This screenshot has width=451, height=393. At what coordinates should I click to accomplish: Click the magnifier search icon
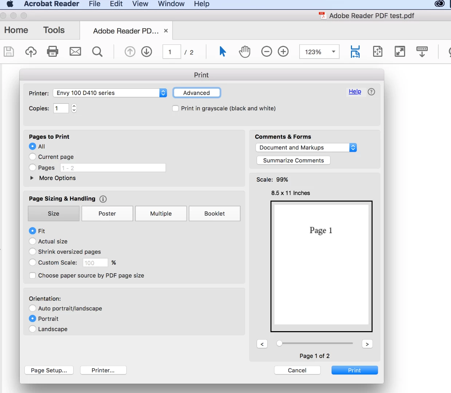tap(97, 52)
